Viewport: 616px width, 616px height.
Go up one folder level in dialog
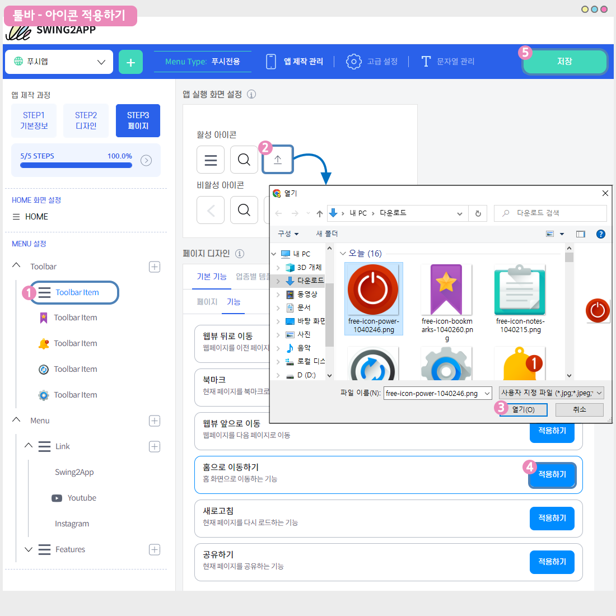click(319, 213)
